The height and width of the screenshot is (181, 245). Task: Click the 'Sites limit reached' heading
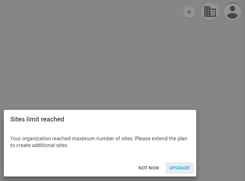tap(37, 119)
